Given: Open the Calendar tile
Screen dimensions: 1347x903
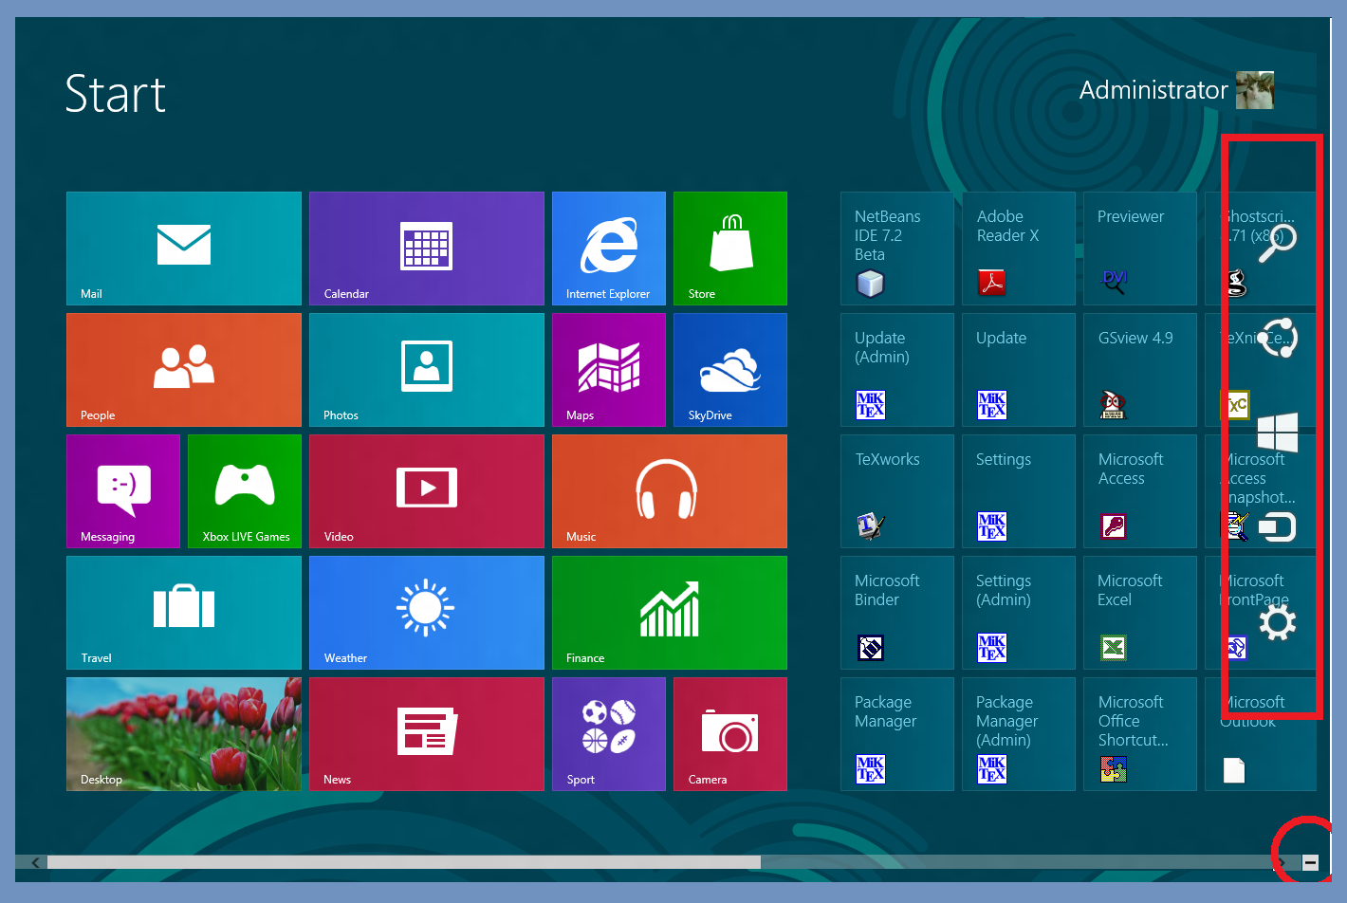Looking at the screenshot, I should click(427, 249).
